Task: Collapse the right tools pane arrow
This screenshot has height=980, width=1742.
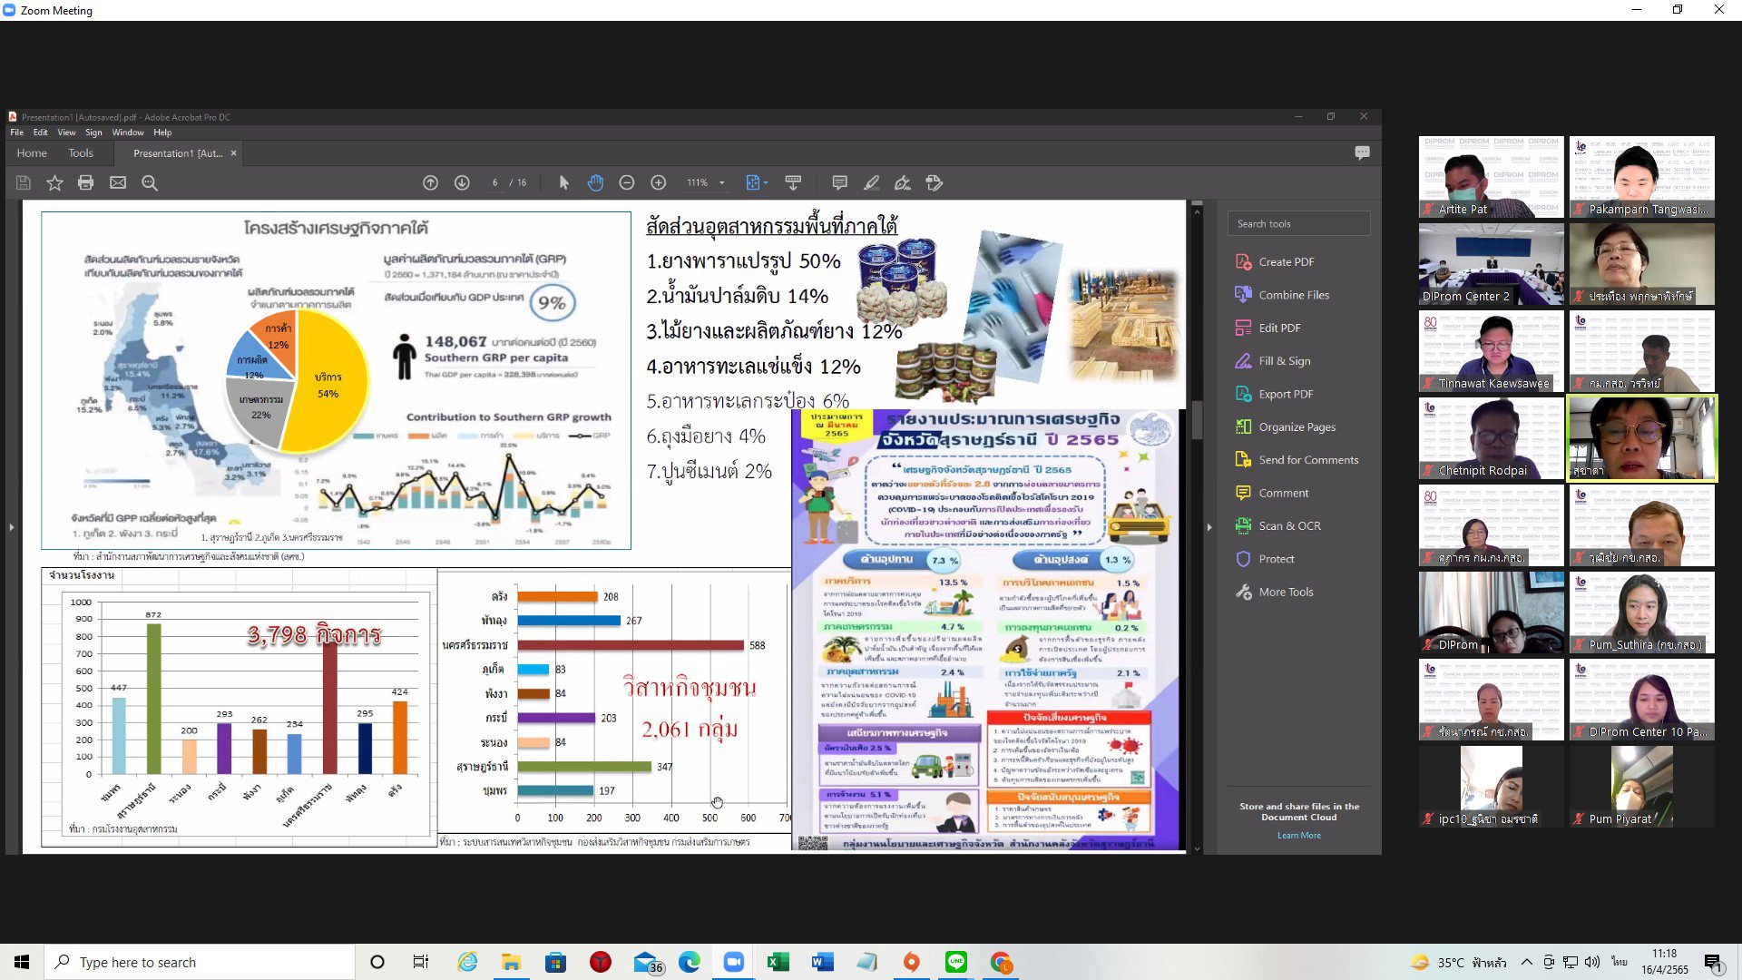Action: point(1209,526)
